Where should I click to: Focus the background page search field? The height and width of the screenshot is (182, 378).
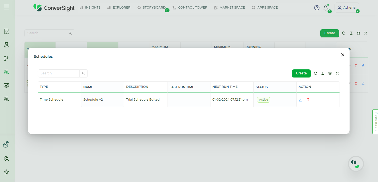[x=45, y=33]
